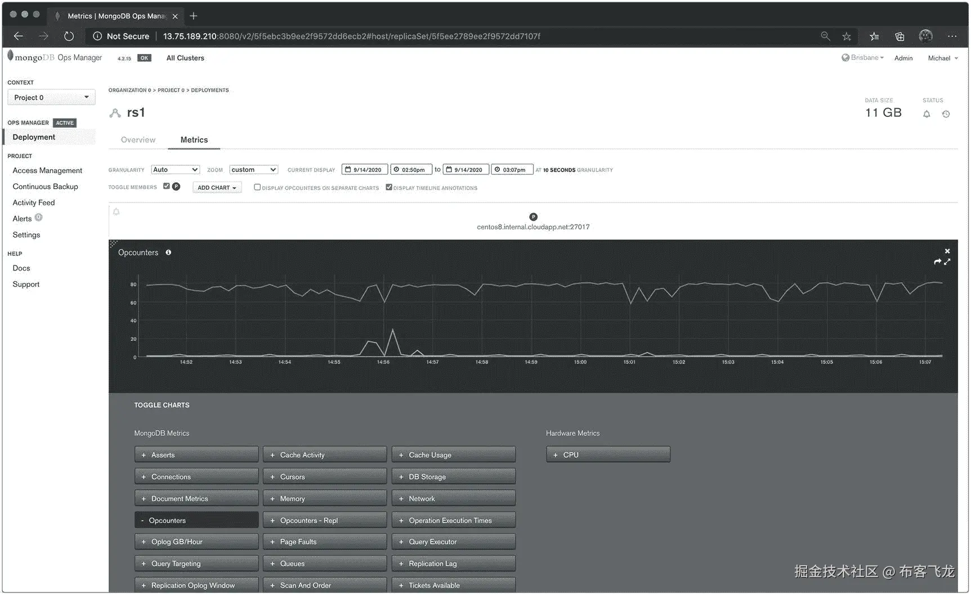
Task: Click the Deployments breadcrumb link
Action: pyautogui.click(x=210, y=90)
